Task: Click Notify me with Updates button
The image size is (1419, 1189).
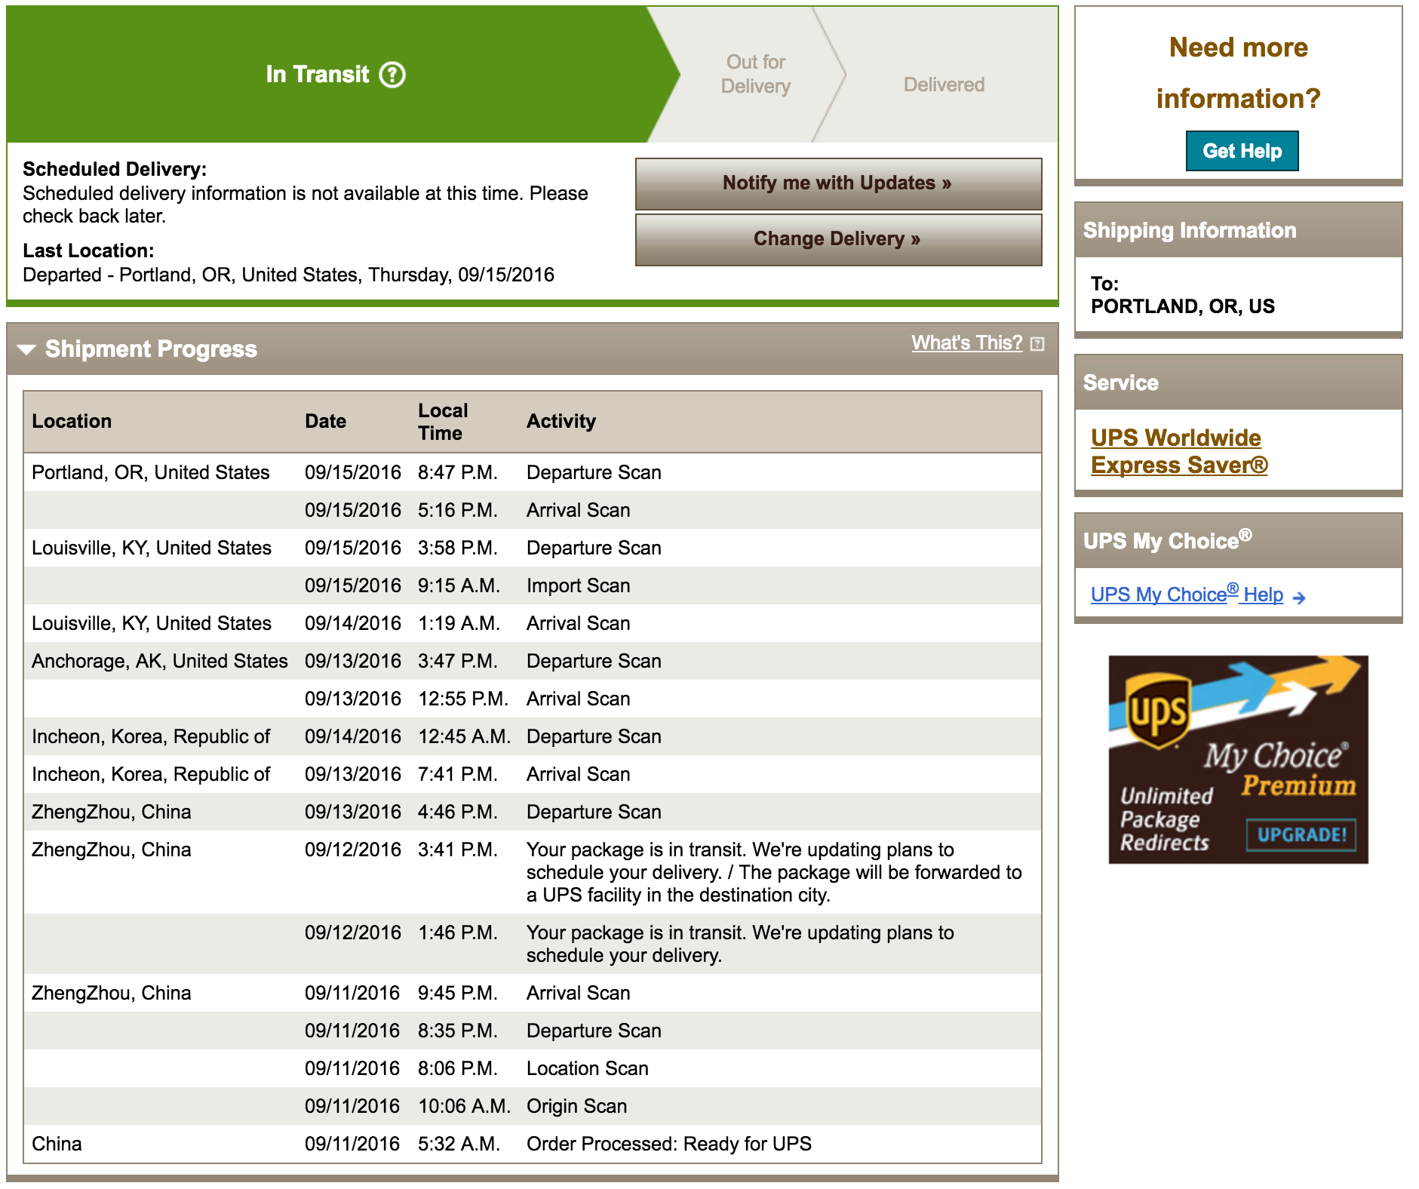Action: [x=838, y=183]
